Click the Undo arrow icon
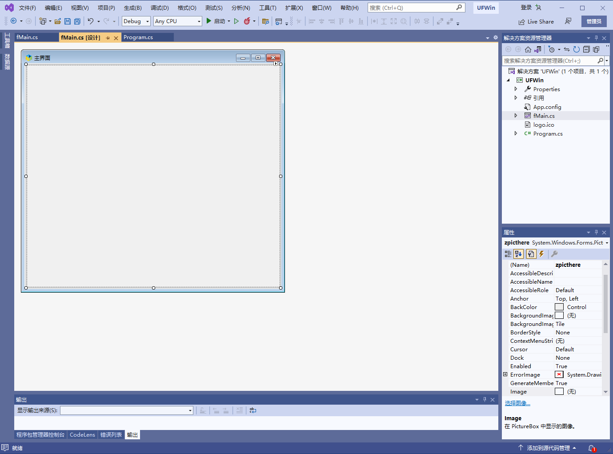 point(91,21)
